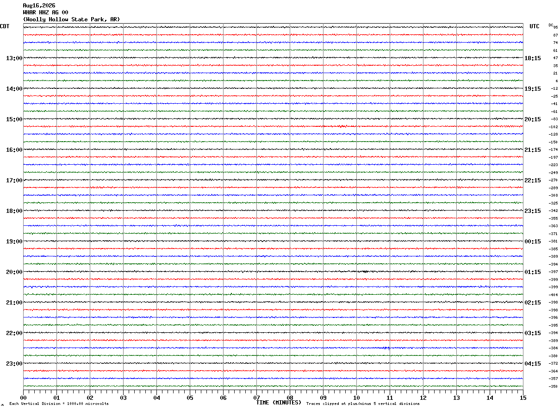Click the 07 minute axis tick

pos(256,398)
